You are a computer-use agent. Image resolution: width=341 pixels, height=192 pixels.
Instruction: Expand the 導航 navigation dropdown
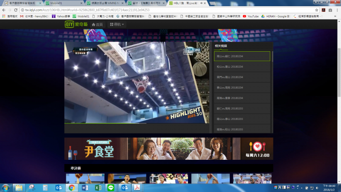(x=117, y=24)
